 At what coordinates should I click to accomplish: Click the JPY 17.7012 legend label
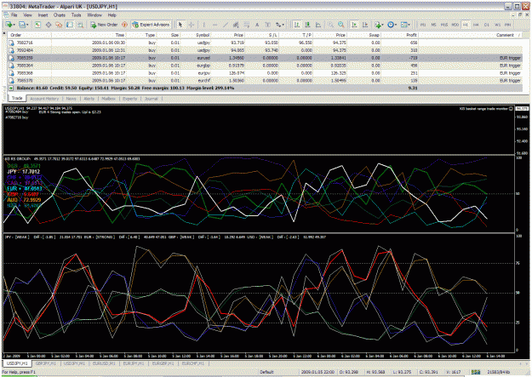(24, 172)
